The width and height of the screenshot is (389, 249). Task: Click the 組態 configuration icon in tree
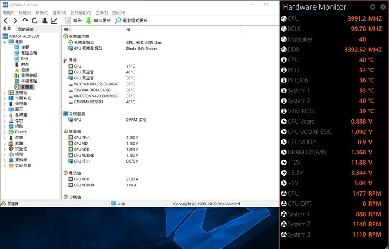[x=11, y=154]
